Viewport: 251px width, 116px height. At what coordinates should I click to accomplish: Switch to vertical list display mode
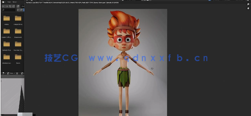tap(18, 10)
